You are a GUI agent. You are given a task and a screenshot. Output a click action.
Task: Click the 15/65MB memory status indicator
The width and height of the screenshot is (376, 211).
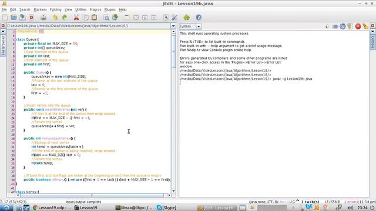(332, 202)
